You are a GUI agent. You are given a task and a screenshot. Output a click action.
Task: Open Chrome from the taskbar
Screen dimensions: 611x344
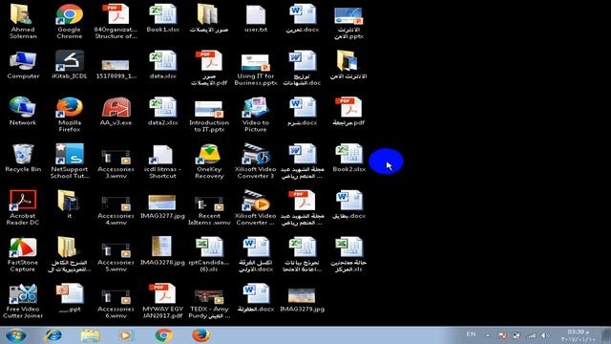click(163, 335)
